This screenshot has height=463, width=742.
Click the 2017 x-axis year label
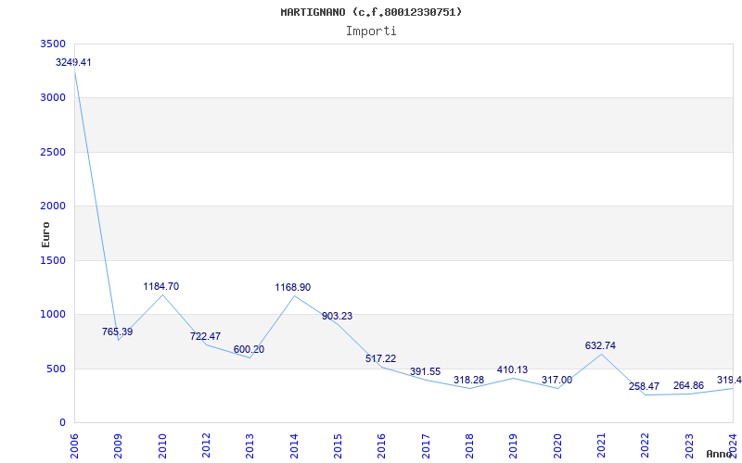click(426, 446)
